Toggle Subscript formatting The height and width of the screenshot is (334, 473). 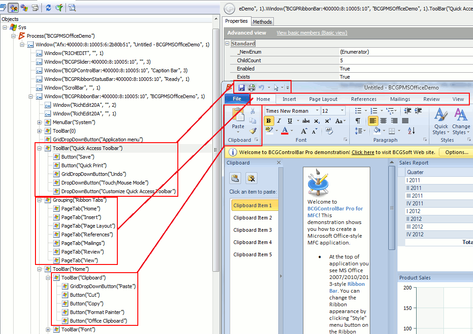pos(317,121)
